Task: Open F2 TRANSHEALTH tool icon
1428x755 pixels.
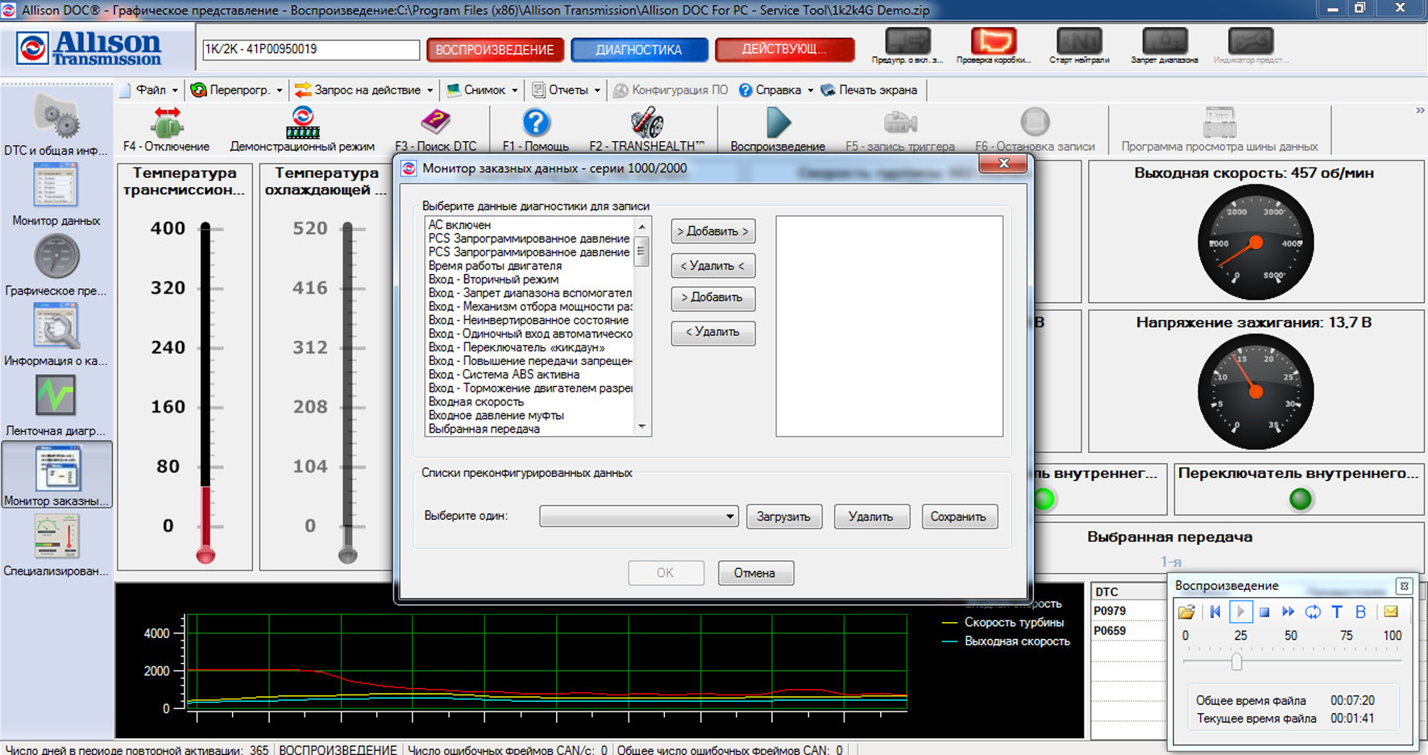Action: pyautogui.click(x=646, y=123)
